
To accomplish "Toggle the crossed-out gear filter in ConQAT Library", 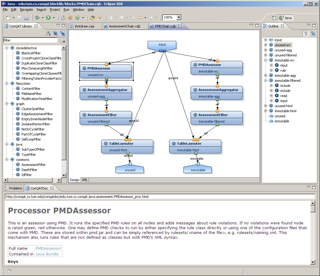I will (x=55, y=33).
